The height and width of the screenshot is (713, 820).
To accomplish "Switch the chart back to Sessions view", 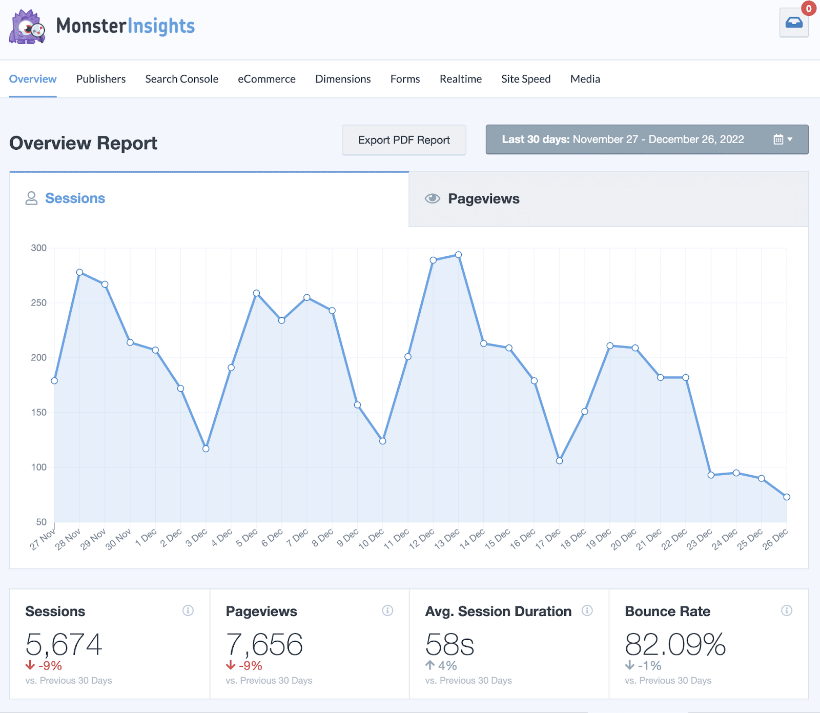I will (x=75, y=198).
